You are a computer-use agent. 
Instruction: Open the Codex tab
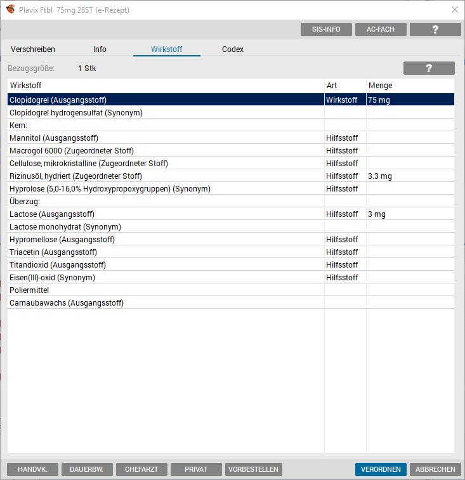(x=233, y=49)
